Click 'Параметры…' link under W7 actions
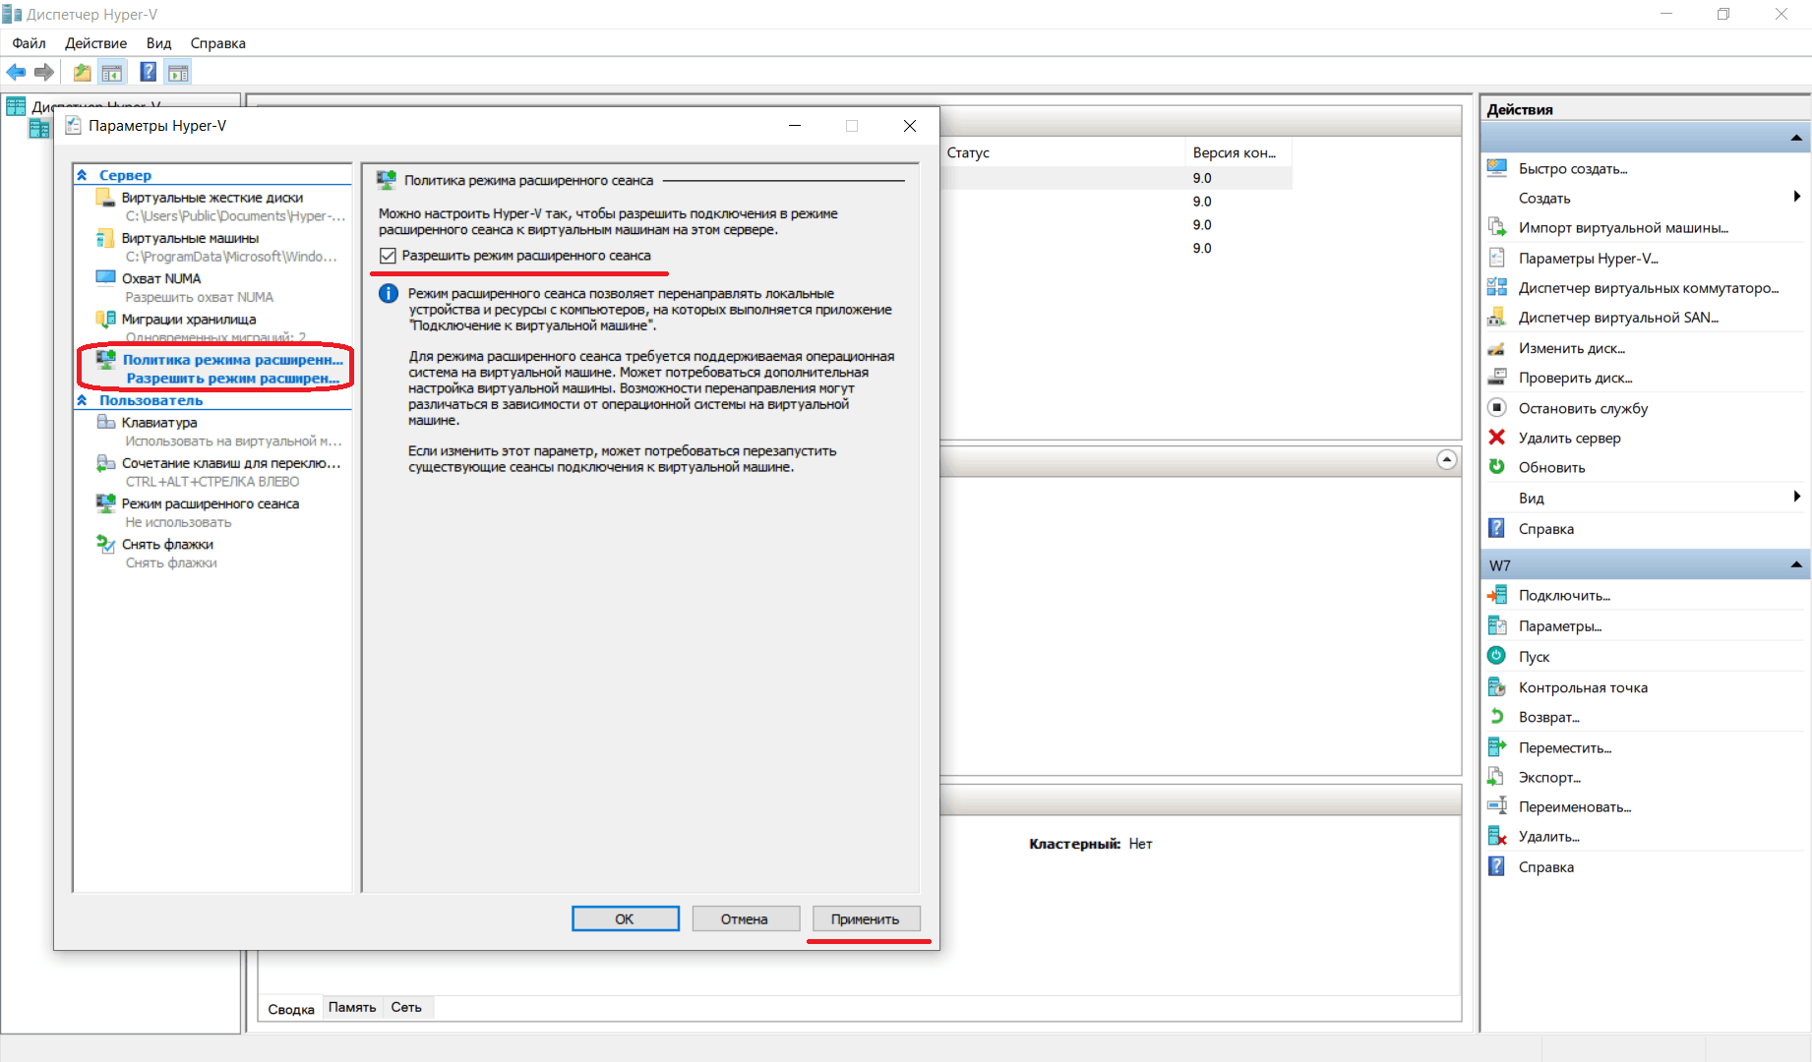 pos(1560,625)
